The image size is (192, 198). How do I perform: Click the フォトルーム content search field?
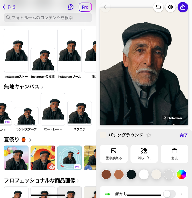[x=48, y=18]
